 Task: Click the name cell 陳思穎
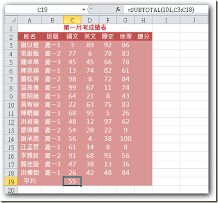click(x=30, y=70)
